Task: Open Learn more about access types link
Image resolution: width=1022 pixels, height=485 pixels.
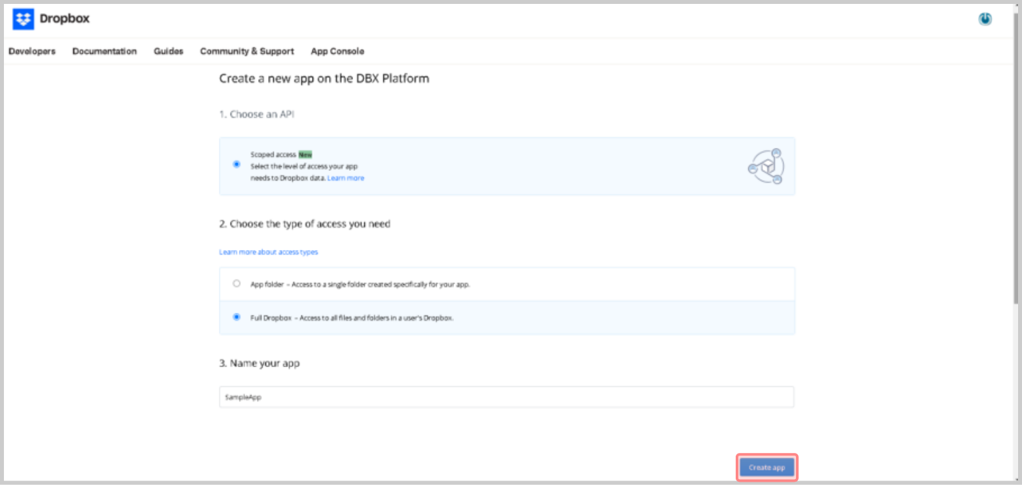Action: tap(269, 252)
